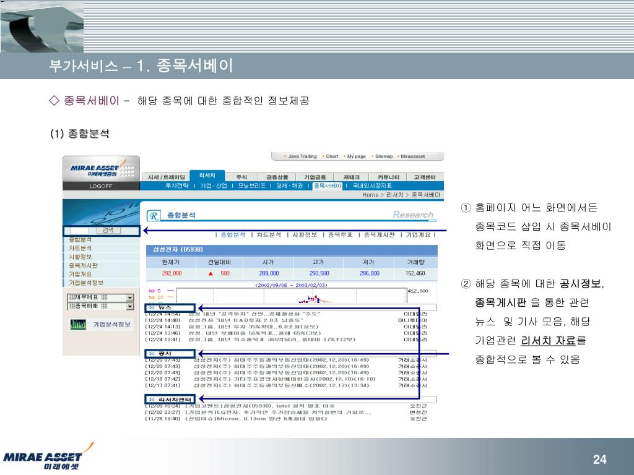
Task: Click the 검색 search button
Action: (x=108, y=231)
